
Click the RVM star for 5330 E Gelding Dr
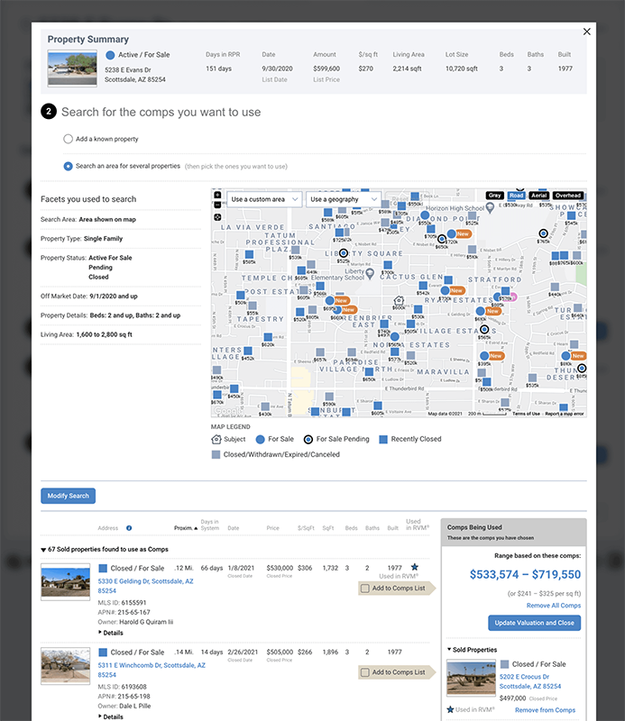click(x=415, y=567)
